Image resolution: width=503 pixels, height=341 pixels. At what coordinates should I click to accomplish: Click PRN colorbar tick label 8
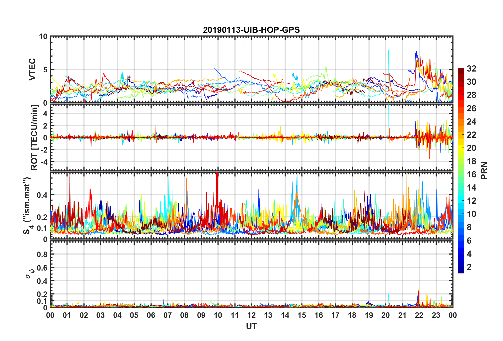[x=469, y=227]
